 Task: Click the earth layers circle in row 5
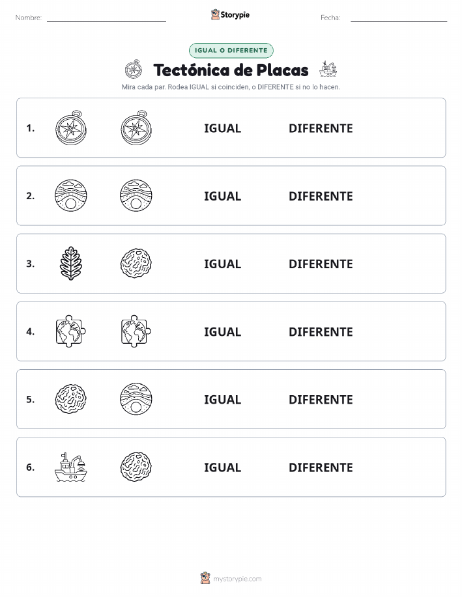click(136, 399)
